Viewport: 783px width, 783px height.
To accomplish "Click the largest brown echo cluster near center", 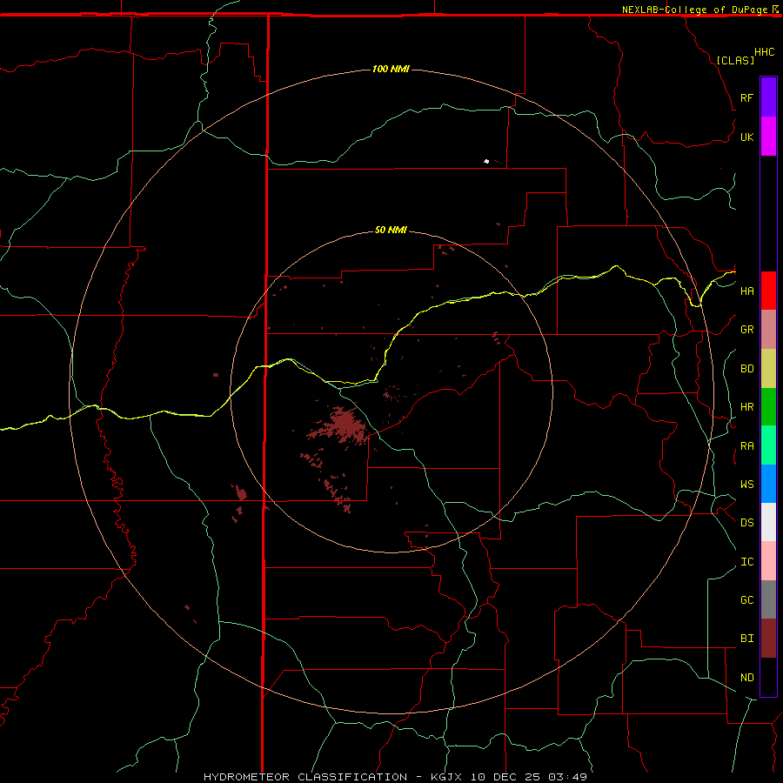I will click(342, 425).
